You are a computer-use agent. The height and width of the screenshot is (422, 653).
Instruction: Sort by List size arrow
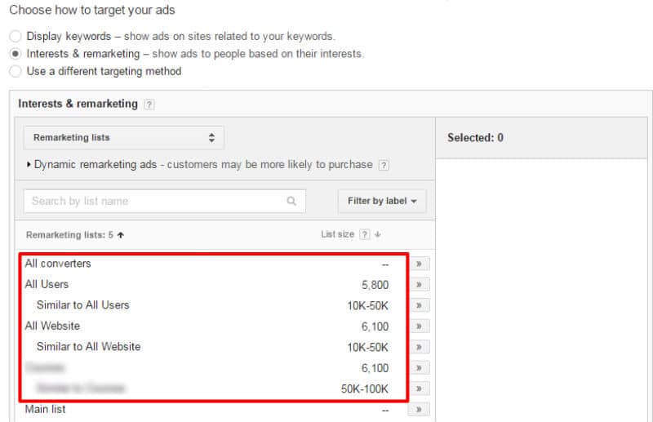pos(378,234)
